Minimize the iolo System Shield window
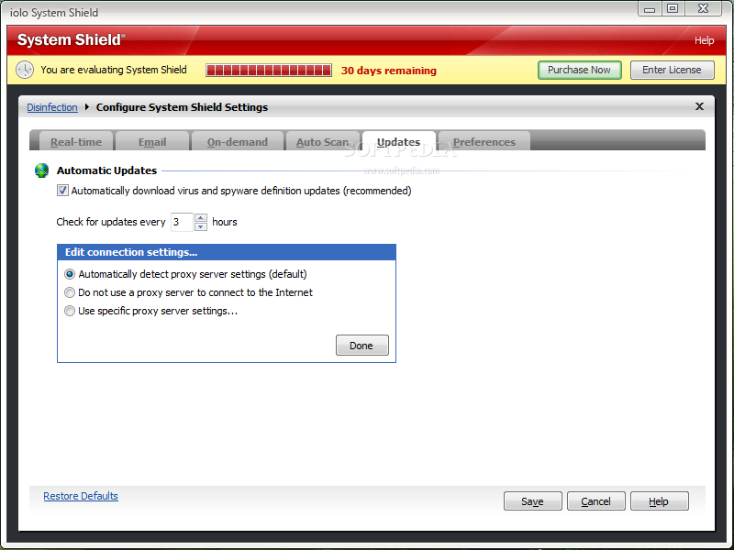The image size is (734, 550). coord(650,9)
